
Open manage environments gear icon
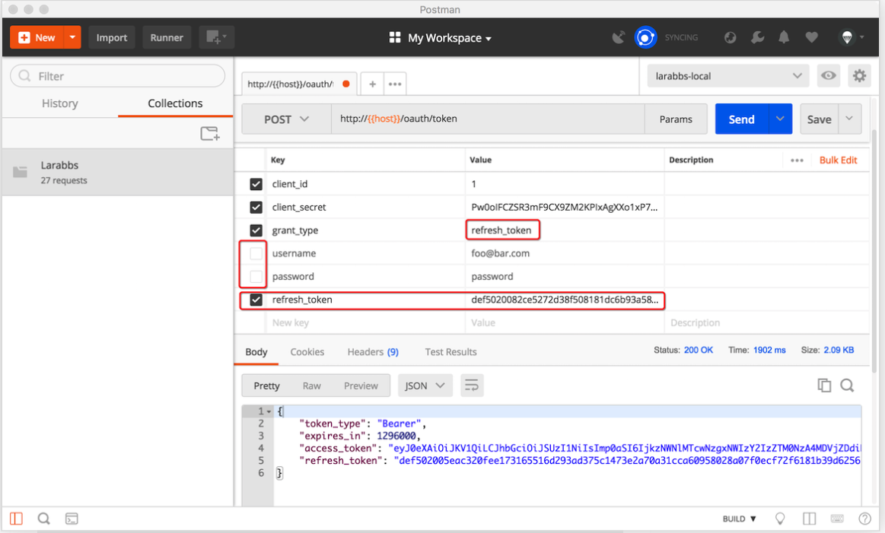point(859,75)
